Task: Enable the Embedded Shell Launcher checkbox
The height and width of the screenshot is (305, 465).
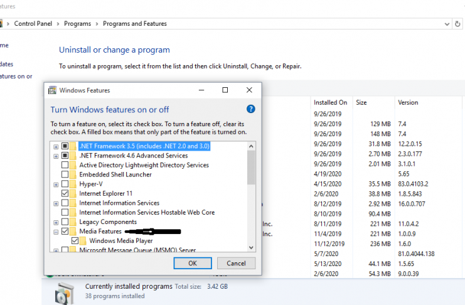Action: (x=65, y=174)
